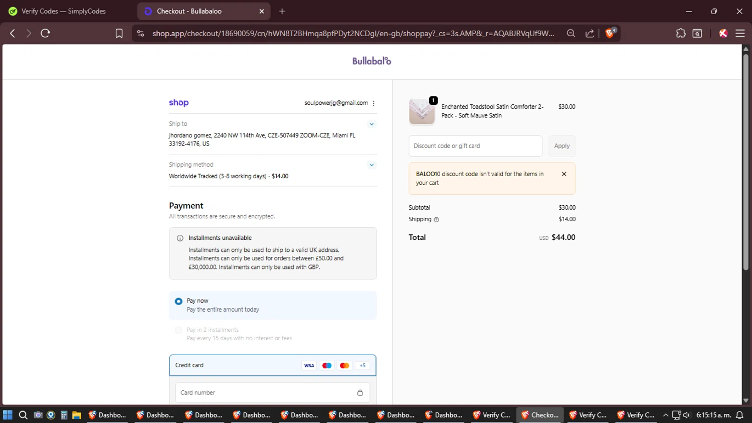The width and height of the screenshot is (752, 423).
Task: Open File Explorer from the taskbar
Action: 77,415
